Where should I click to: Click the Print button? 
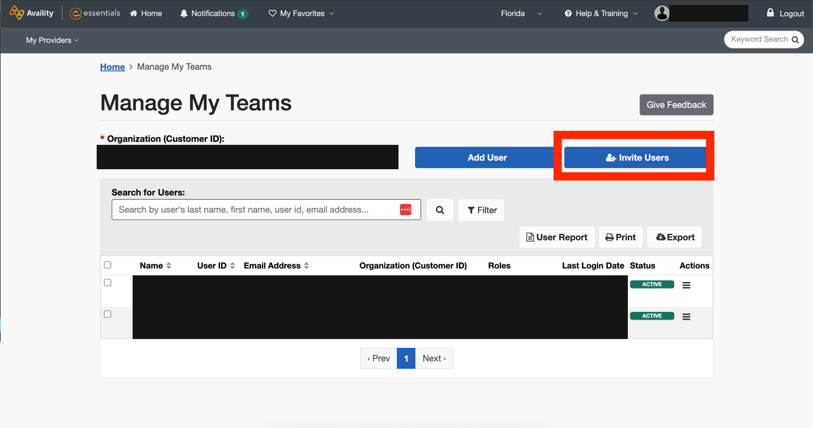click(621, 237)
